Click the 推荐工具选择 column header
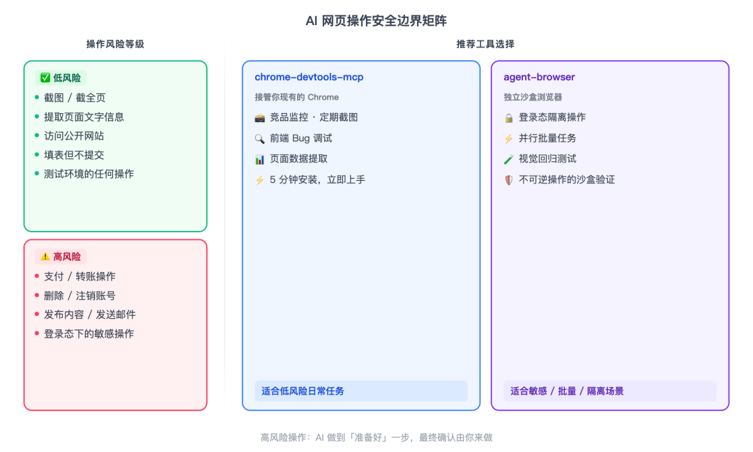Screen dimensions: 753x452 tap(485, 44)
